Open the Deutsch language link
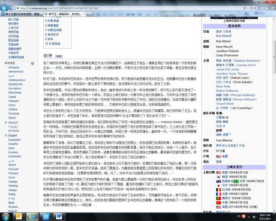This screenshot has width=276, height=221. [13, 122]
